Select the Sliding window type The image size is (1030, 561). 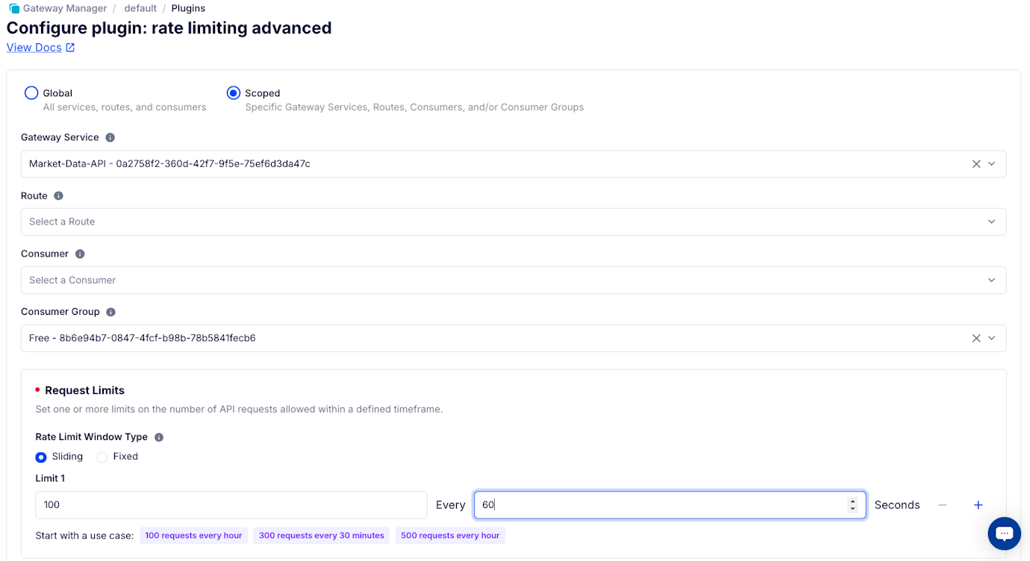coord(40,457)
